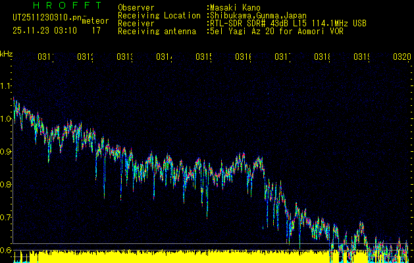Click the 0.9 kHz axis label
This screenshot has height=263, width=414.
(6, 152)
